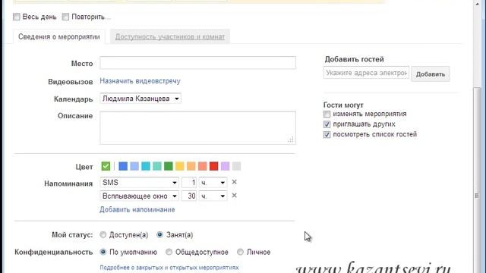Switch to 'Доступность участников и комнат' tab
486x273 pixels.
click(x=170, y=37)
